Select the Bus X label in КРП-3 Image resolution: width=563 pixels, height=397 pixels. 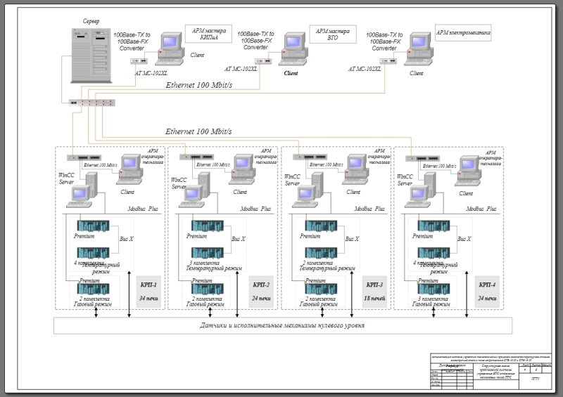point(352,239)
